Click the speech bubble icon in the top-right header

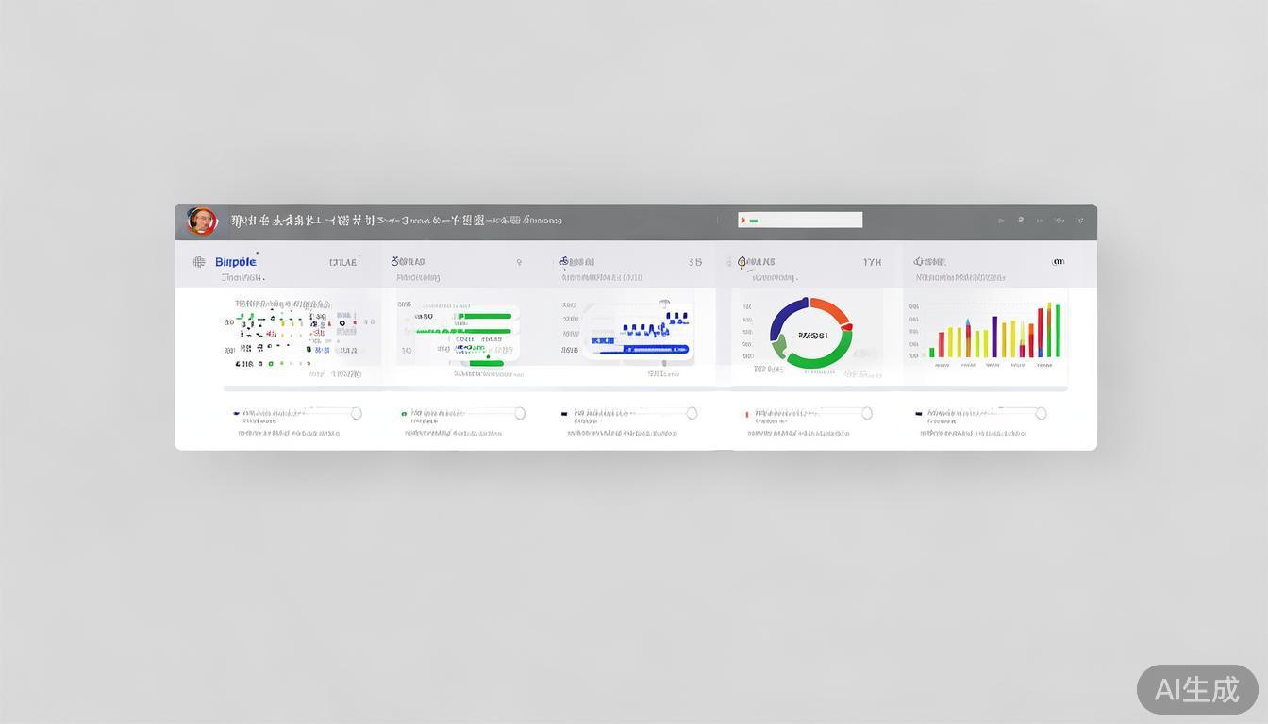click(x=1020, y=221)
